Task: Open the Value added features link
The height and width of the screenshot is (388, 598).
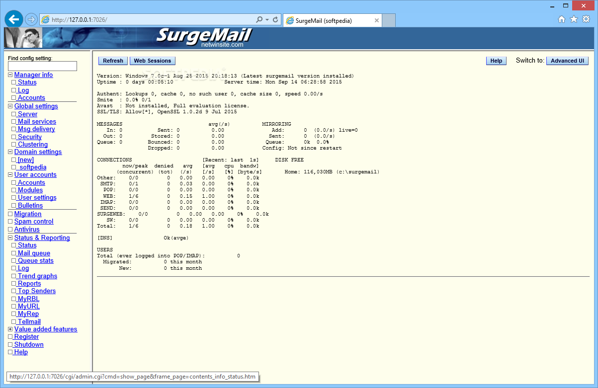Action: 46,329
